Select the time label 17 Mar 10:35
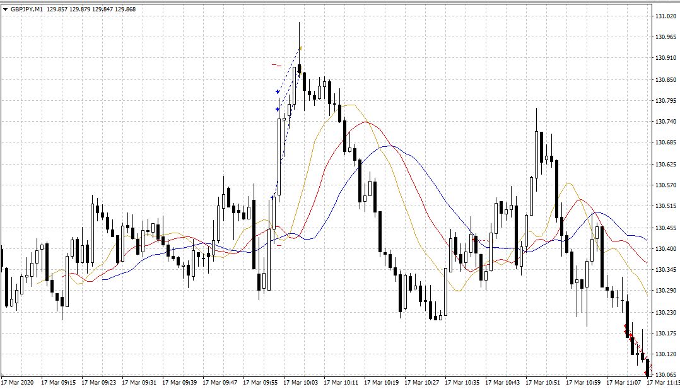This screenshot has height=389, width=680. (462, 383)
